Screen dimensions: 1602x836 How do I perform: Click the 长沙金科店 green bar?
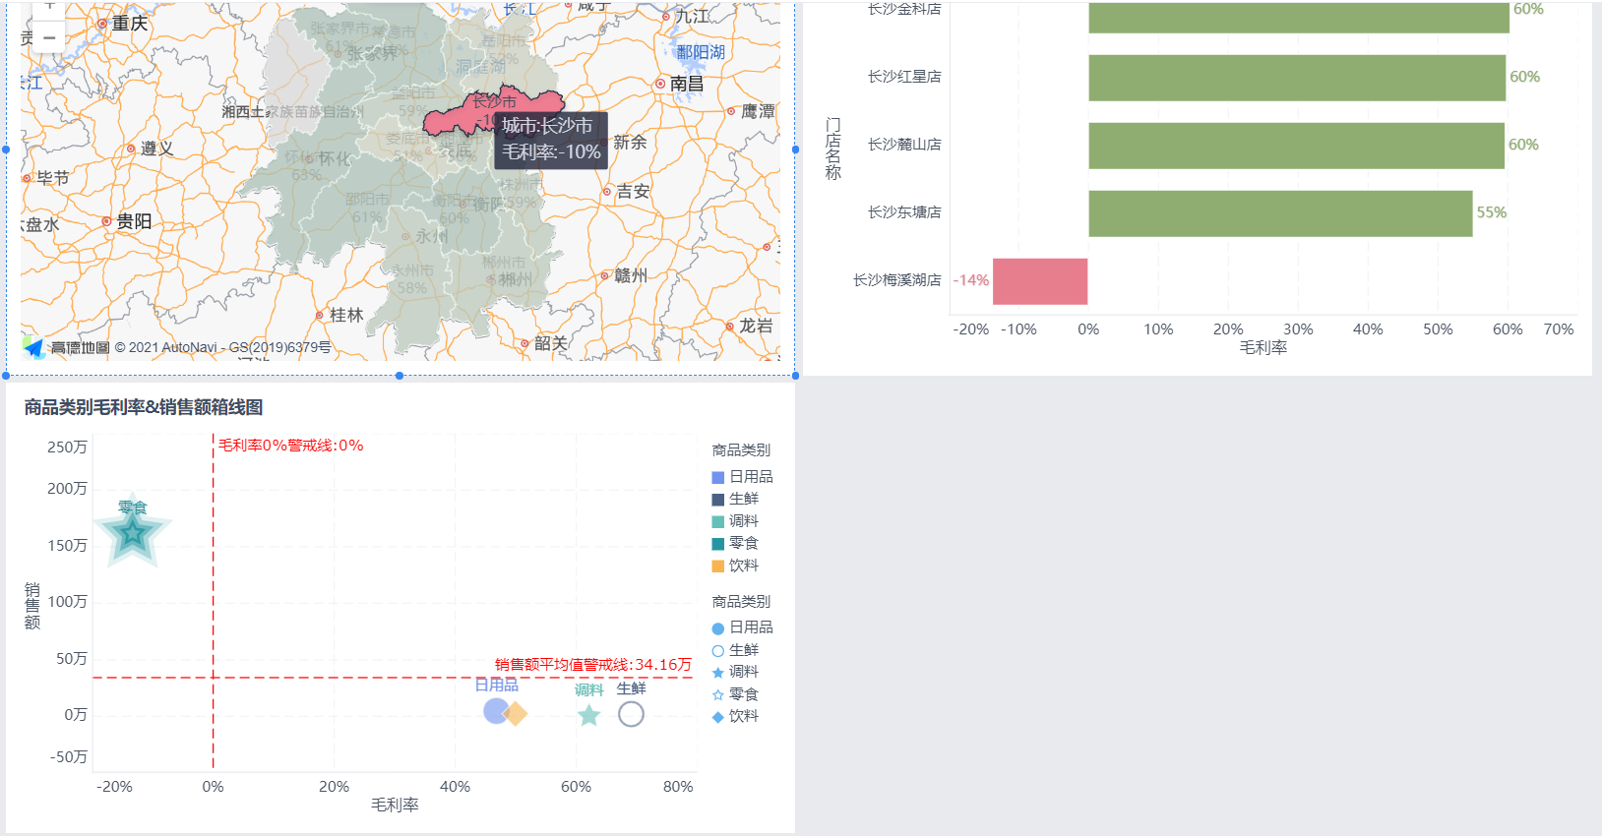click(1299, 17)
